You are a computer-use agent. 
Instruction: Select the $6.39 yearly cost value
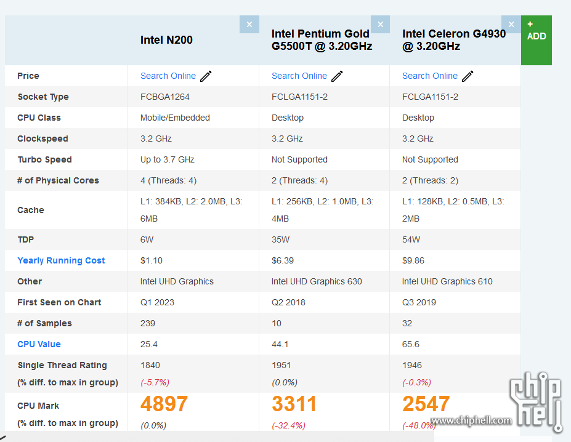[283, 260]
